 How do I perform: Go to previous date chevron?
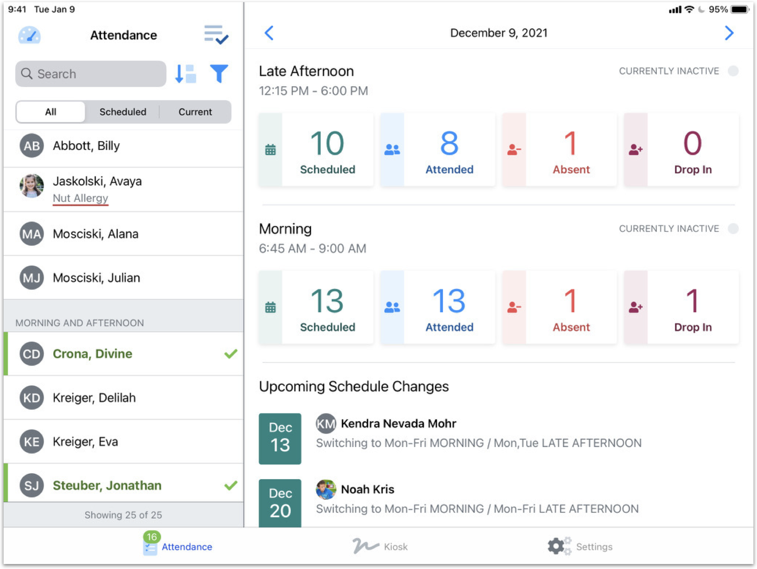(x=269, y=33)
